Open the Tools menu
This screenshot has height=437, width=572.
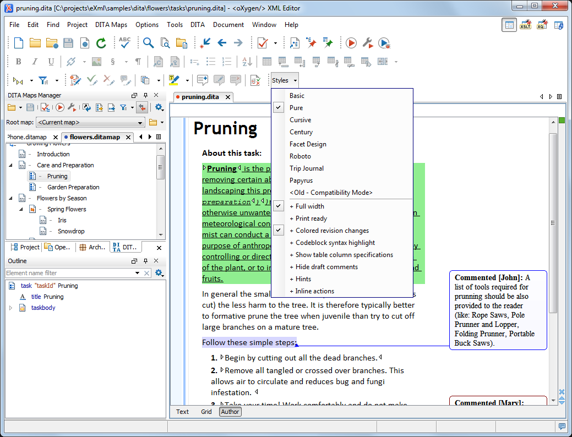pos(175,24)
